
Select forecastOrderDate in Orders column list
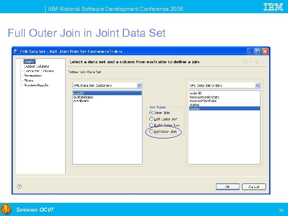click(x=224, y=97)
